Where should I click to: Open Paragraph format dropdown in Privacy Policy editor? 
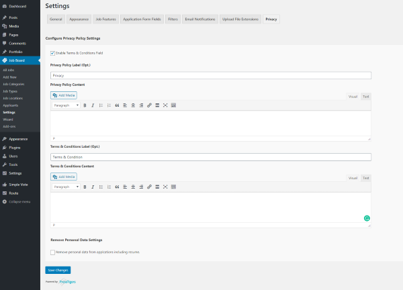[66, 105]
